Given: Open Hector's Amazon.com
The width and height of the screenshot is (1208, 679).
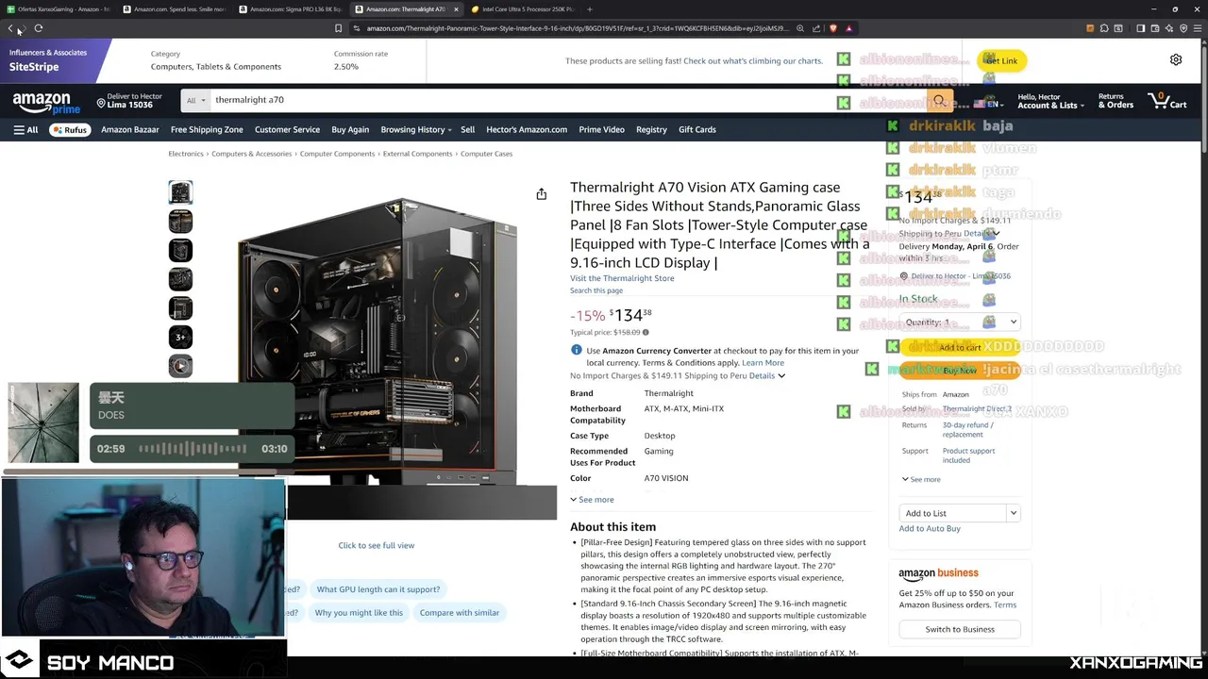Looking at the screenshot, I should click(527, 129).
